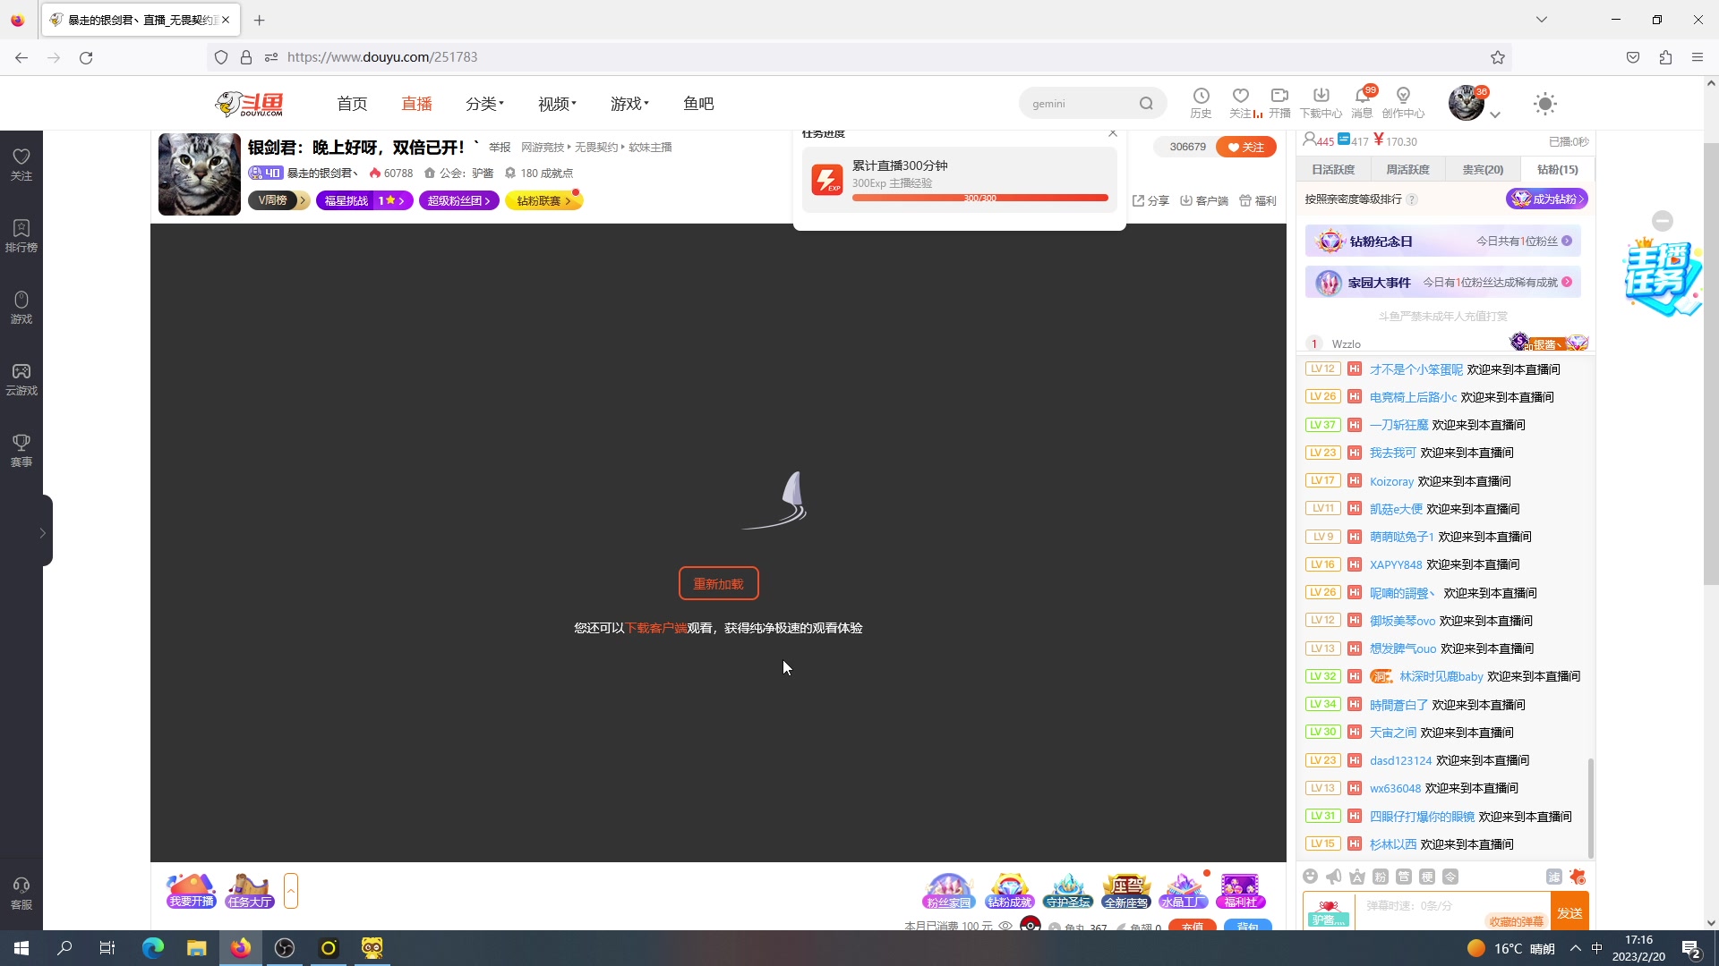
Task: Select 鱼吧 in the top navigation
Action: (x=698, y=103)
